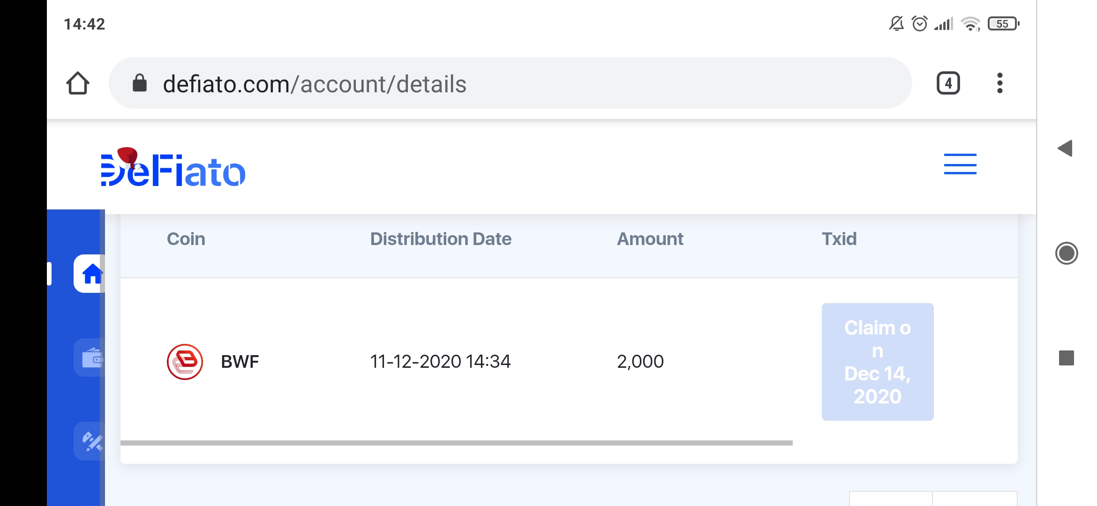
Task: Tap the browser home icon
Action: 78,83
